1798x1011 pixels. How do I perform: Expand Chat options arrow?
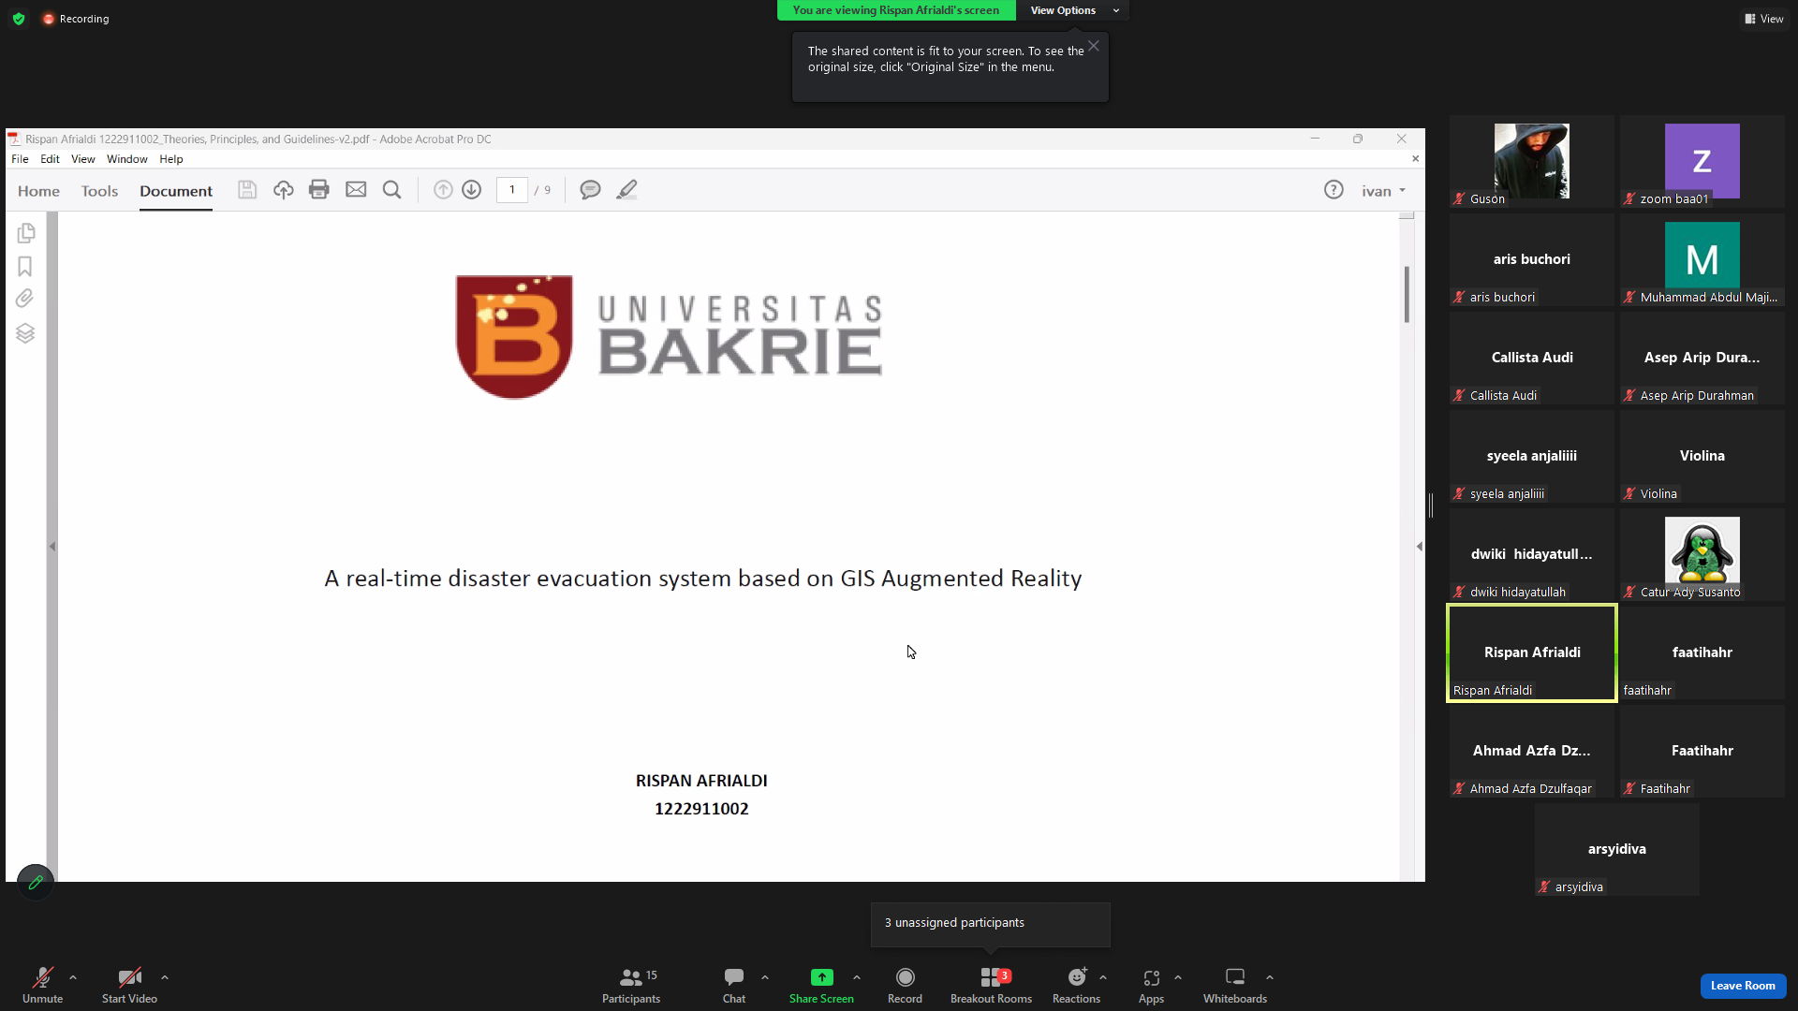765,977
